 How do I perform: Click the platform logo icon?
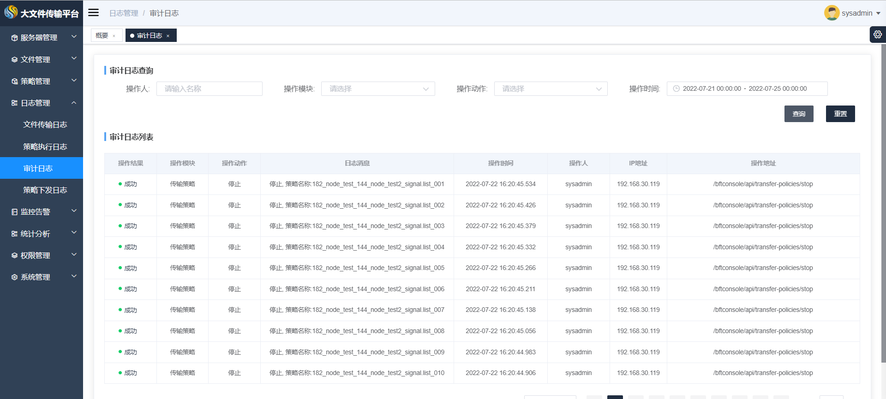coord(11,12)
